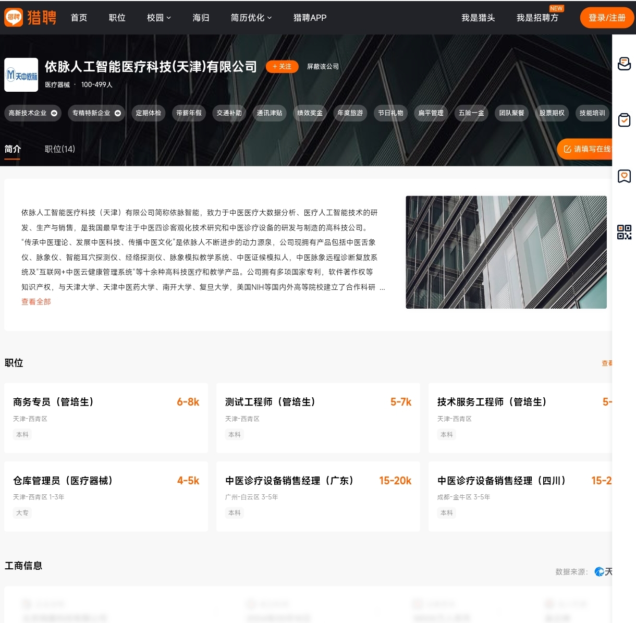Screen dimensions: 636x623
Task: Open job 测试工程师（管培生）
Action: click(x=270, y=402)
